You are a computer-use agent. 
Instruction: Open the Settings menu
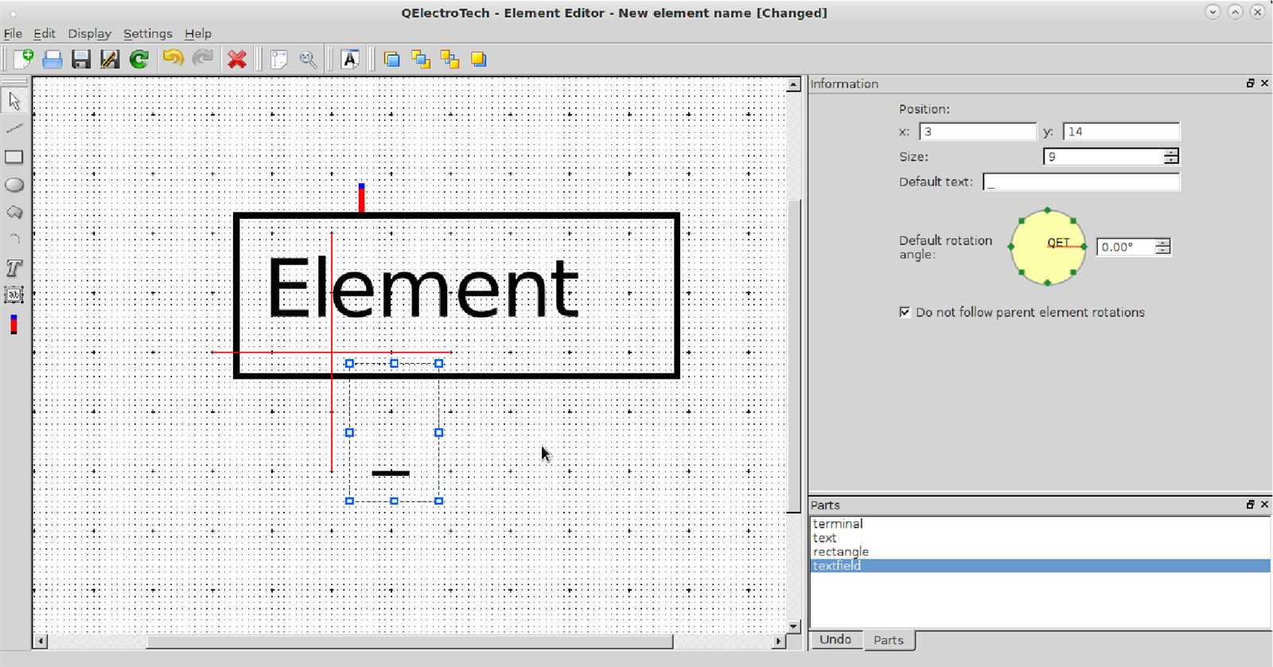pos(148,33)
